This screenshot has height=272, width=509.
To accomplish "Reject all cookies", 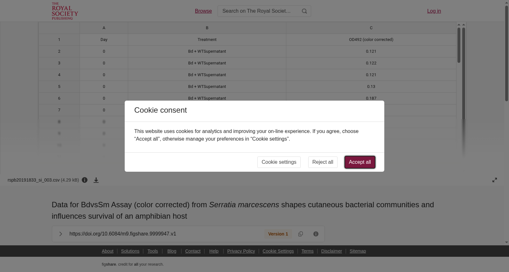I will (x=323, y=162).
